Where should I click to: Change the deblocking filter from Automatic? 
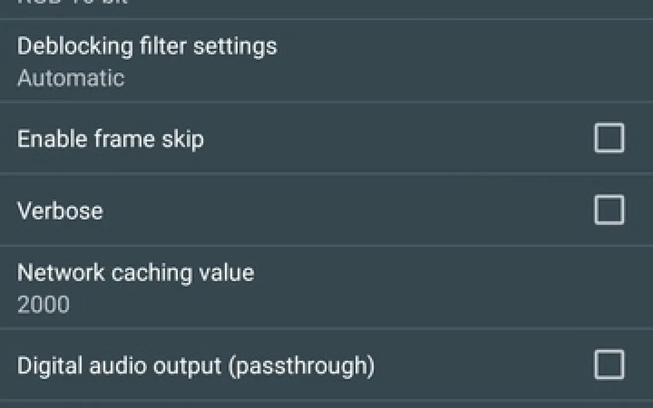(x=326, y=61)
